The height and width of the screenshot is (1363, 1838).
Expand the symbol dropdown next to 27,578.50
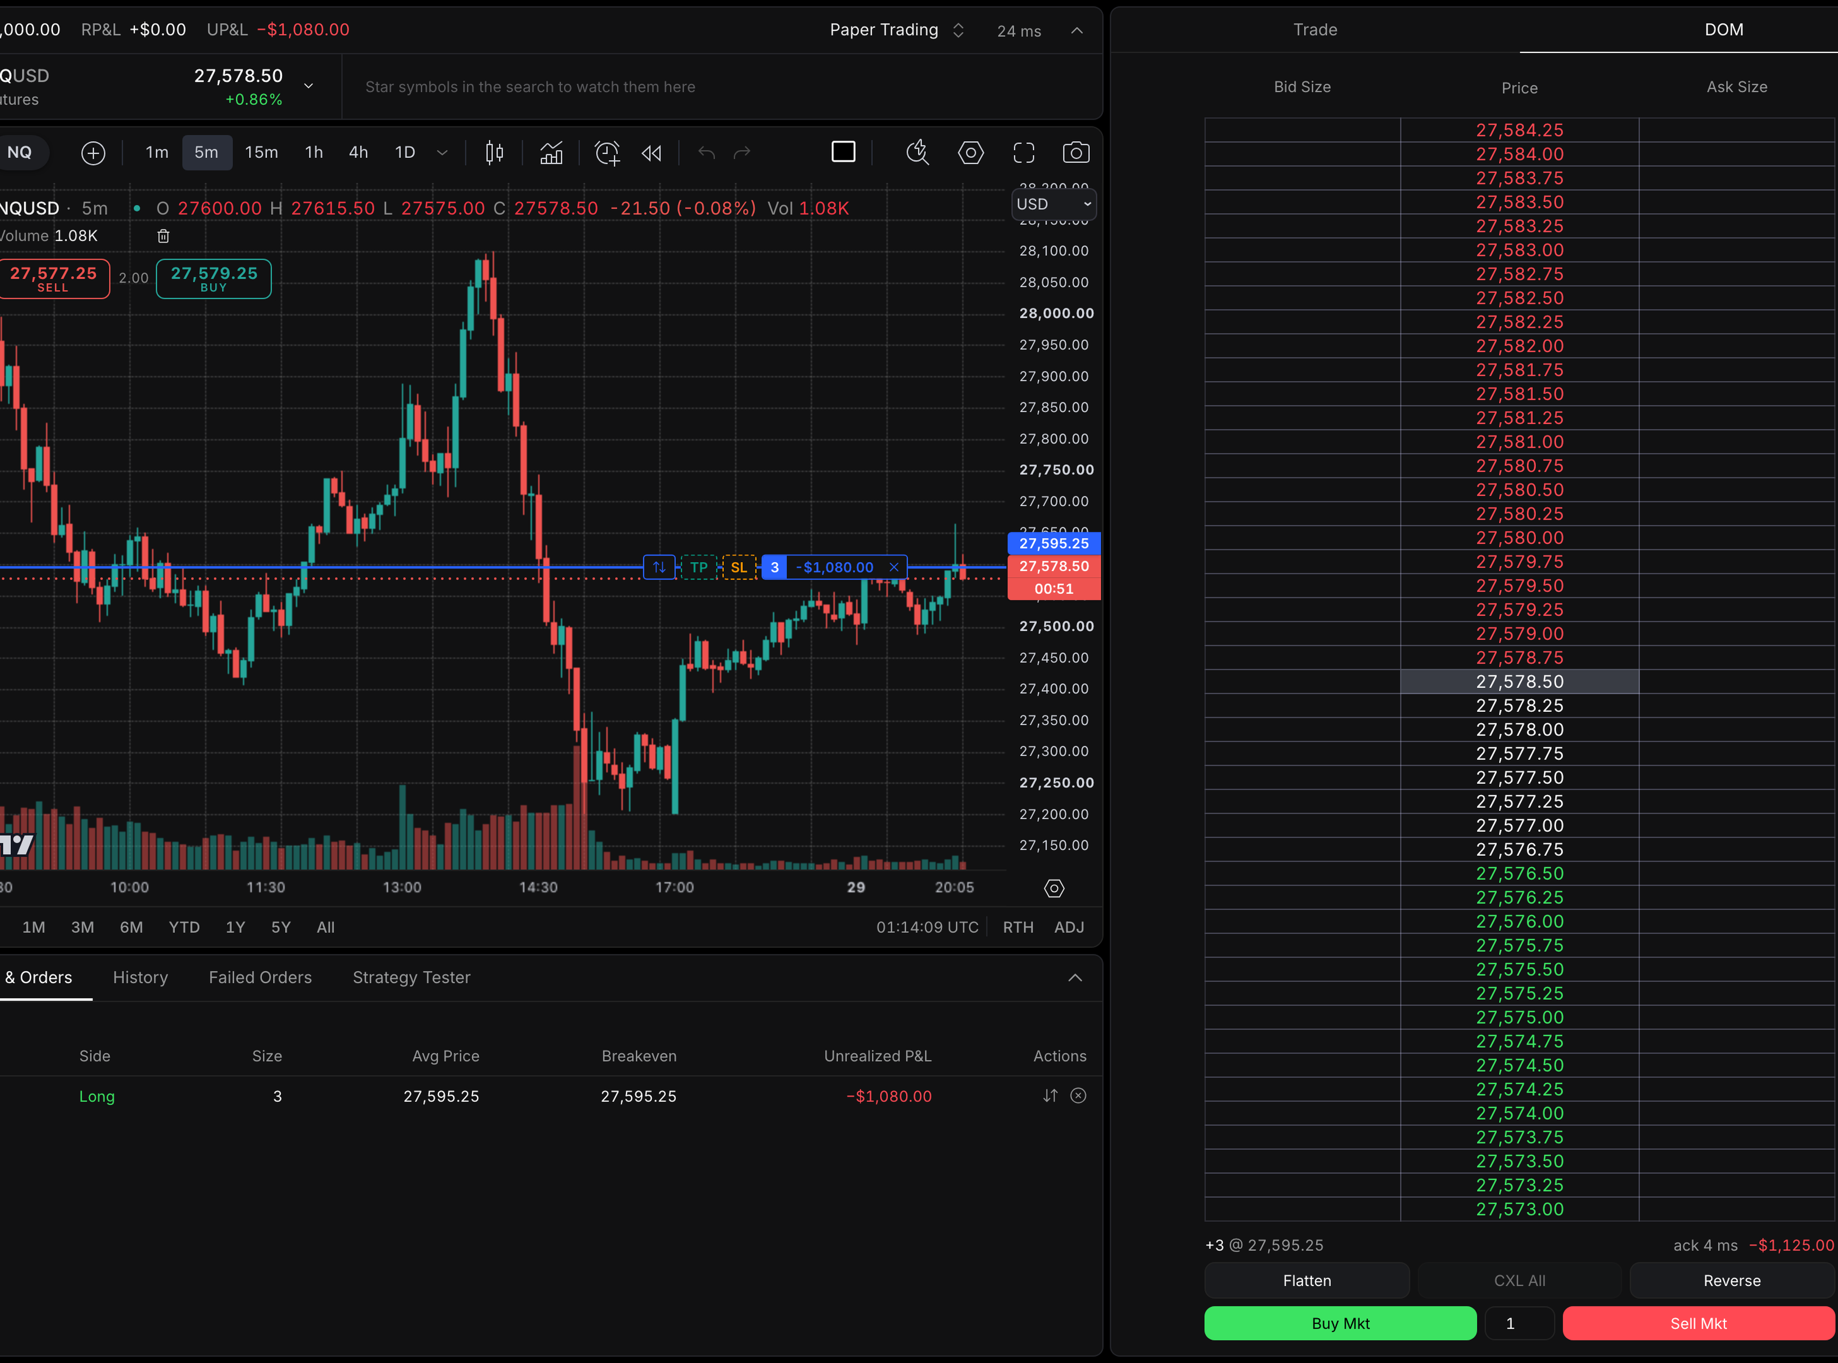tap(308, 86)
